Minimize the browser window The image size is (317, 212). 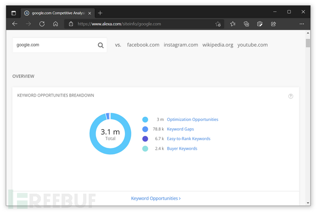click(275, 12)
